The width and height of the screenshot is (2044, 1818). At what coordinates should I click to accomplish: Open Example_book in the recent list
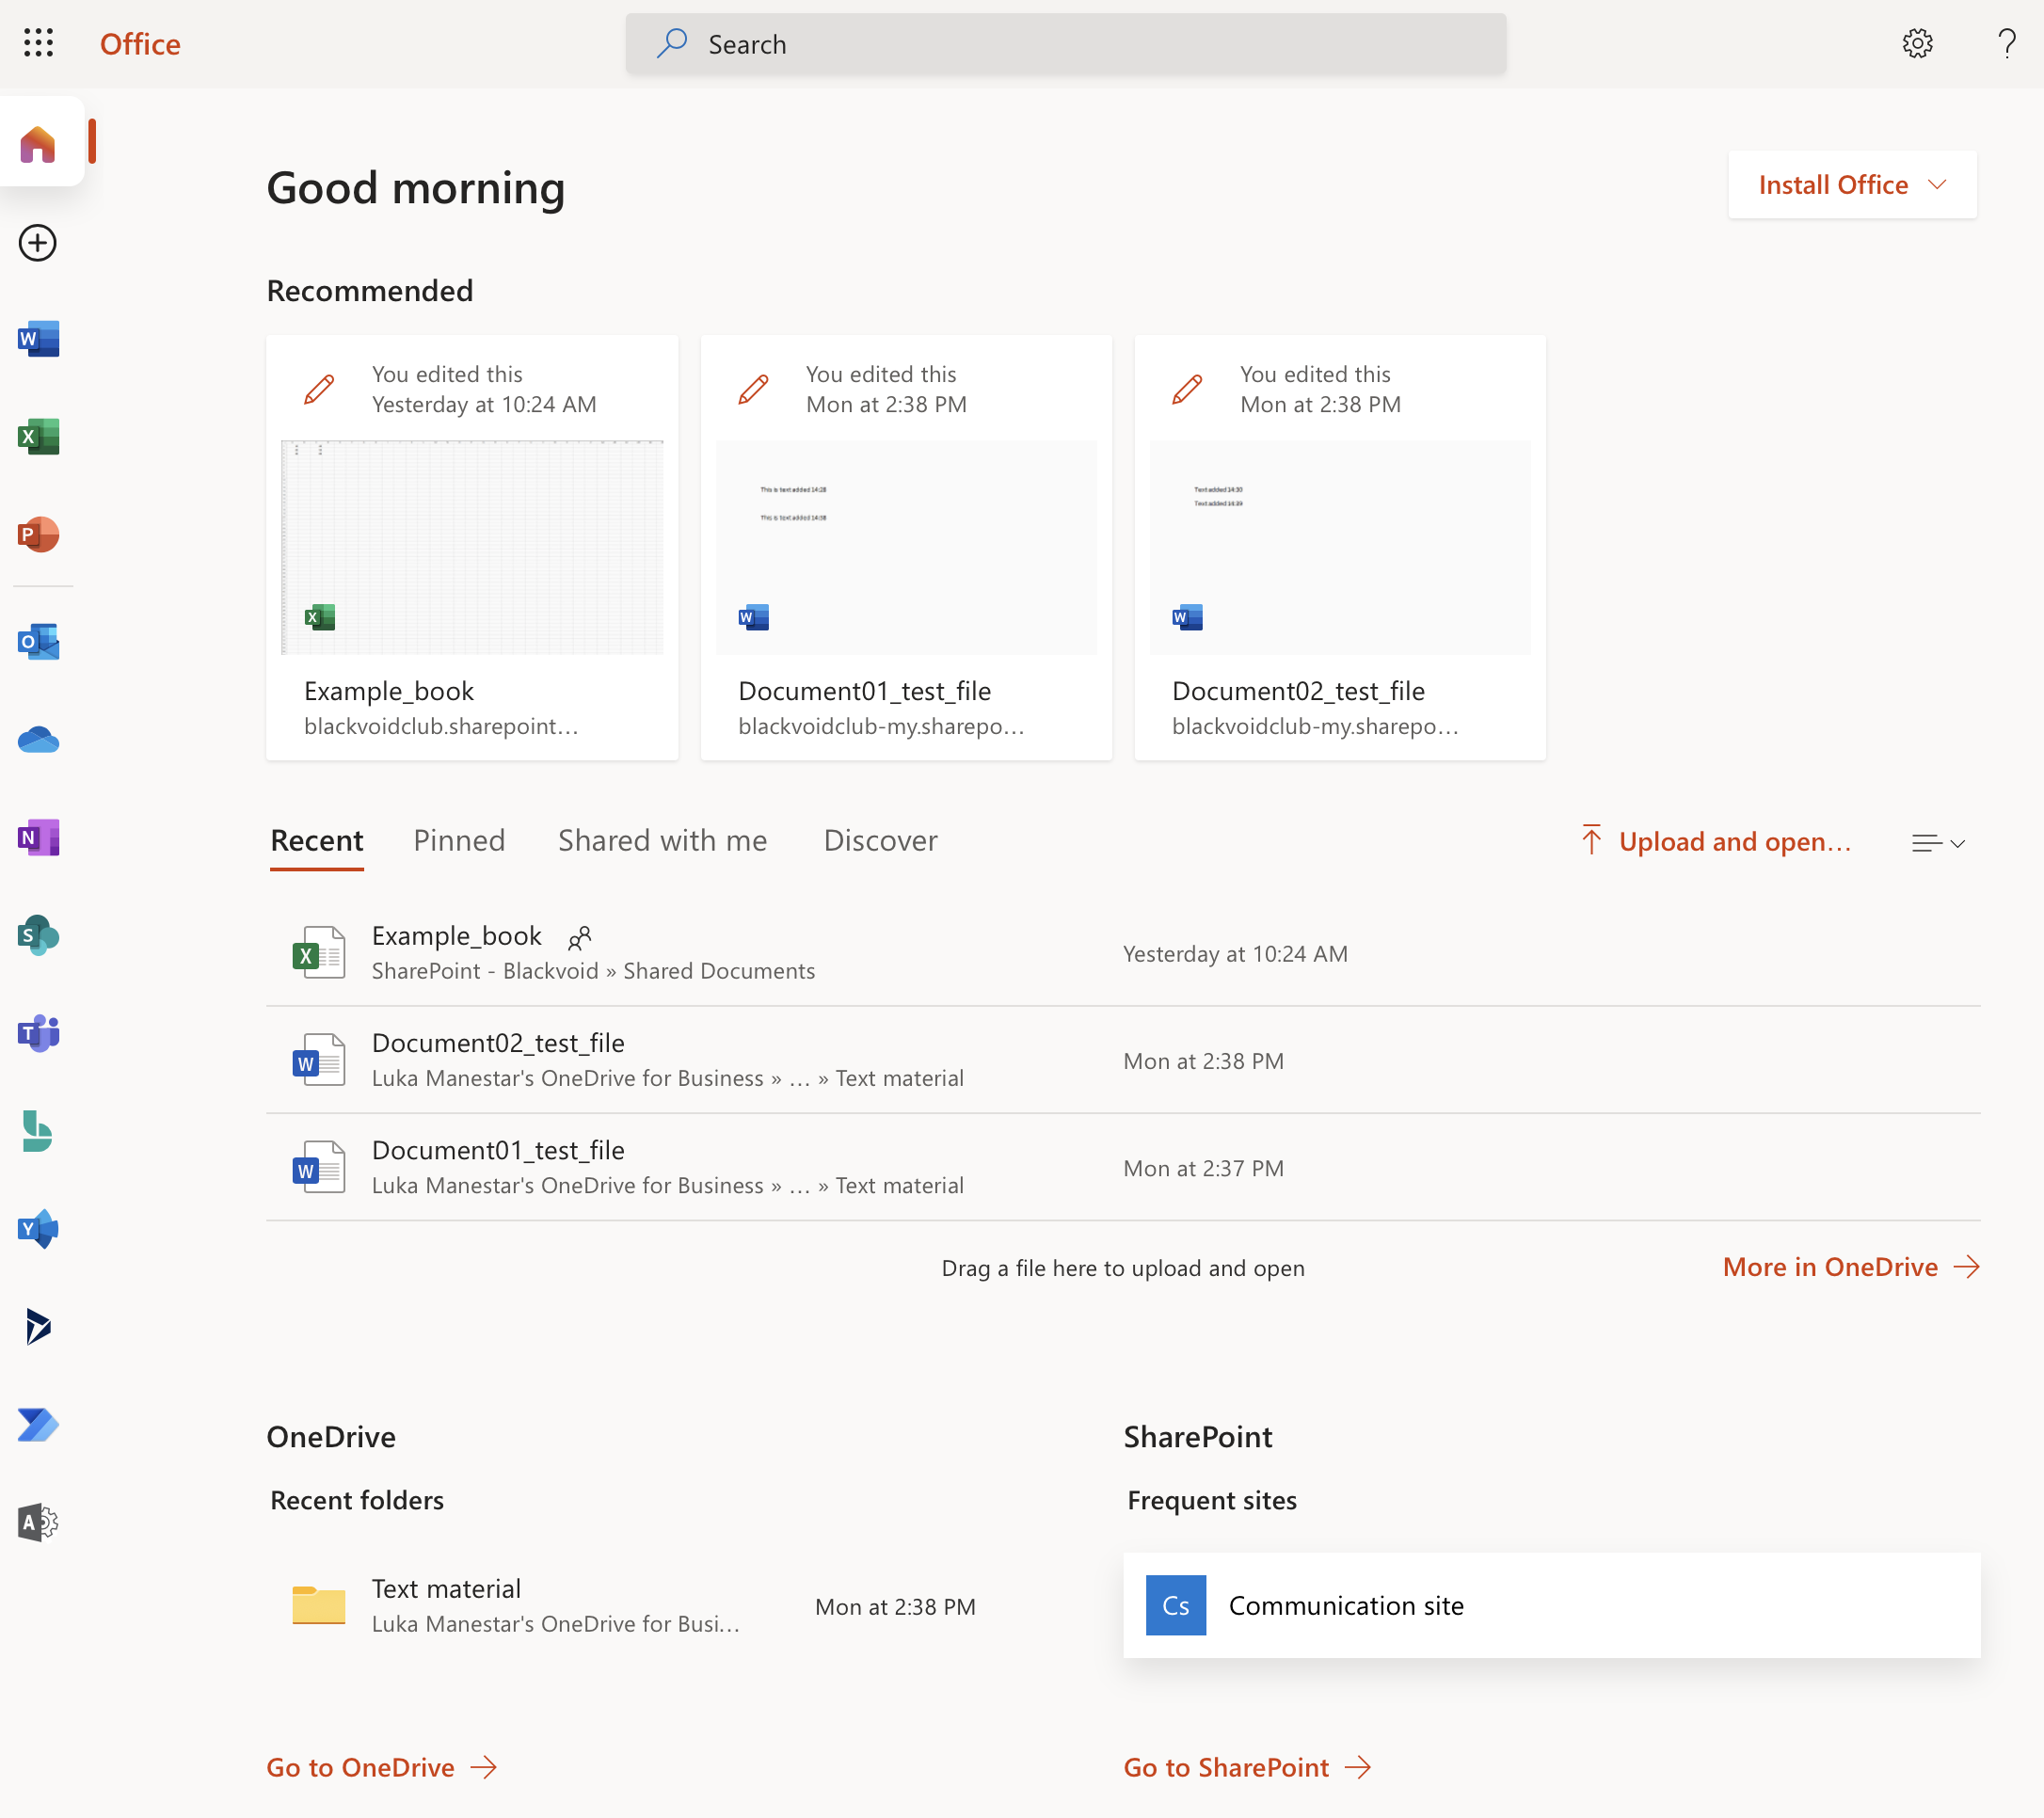tap(1123, 953)
